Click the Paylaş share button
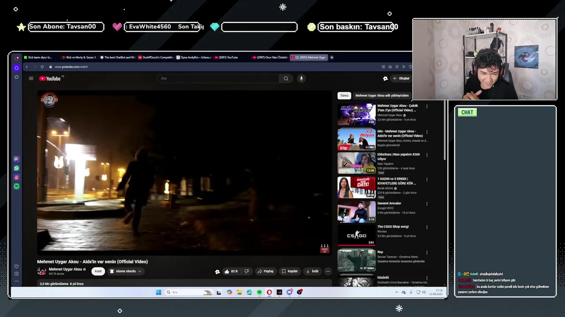The height and width of the screenshot is (317, 565). (265, 271)
